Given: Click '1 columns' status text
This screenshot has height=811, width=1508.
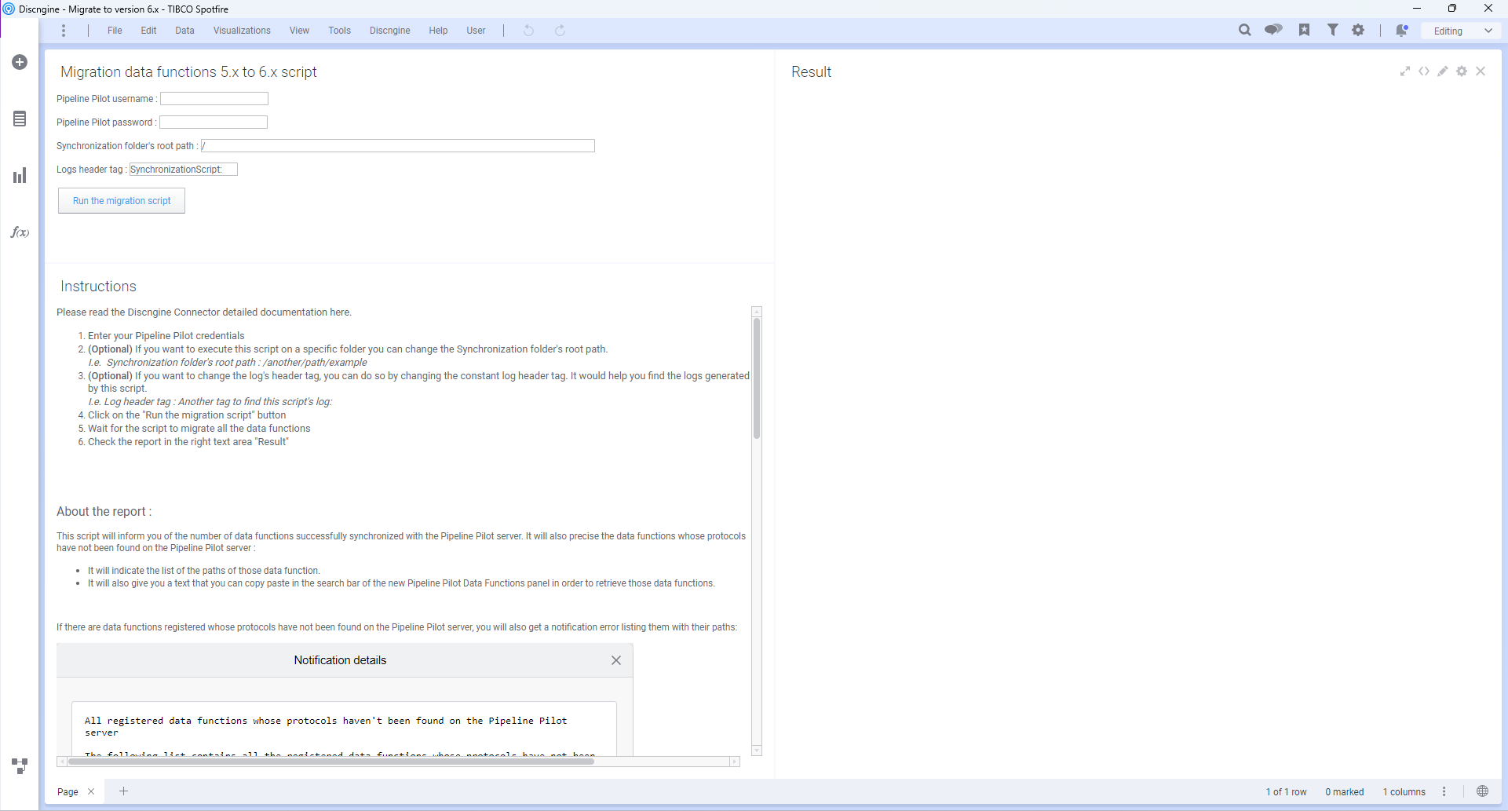Looking at the screenshot, I should tap(1404, 791).
